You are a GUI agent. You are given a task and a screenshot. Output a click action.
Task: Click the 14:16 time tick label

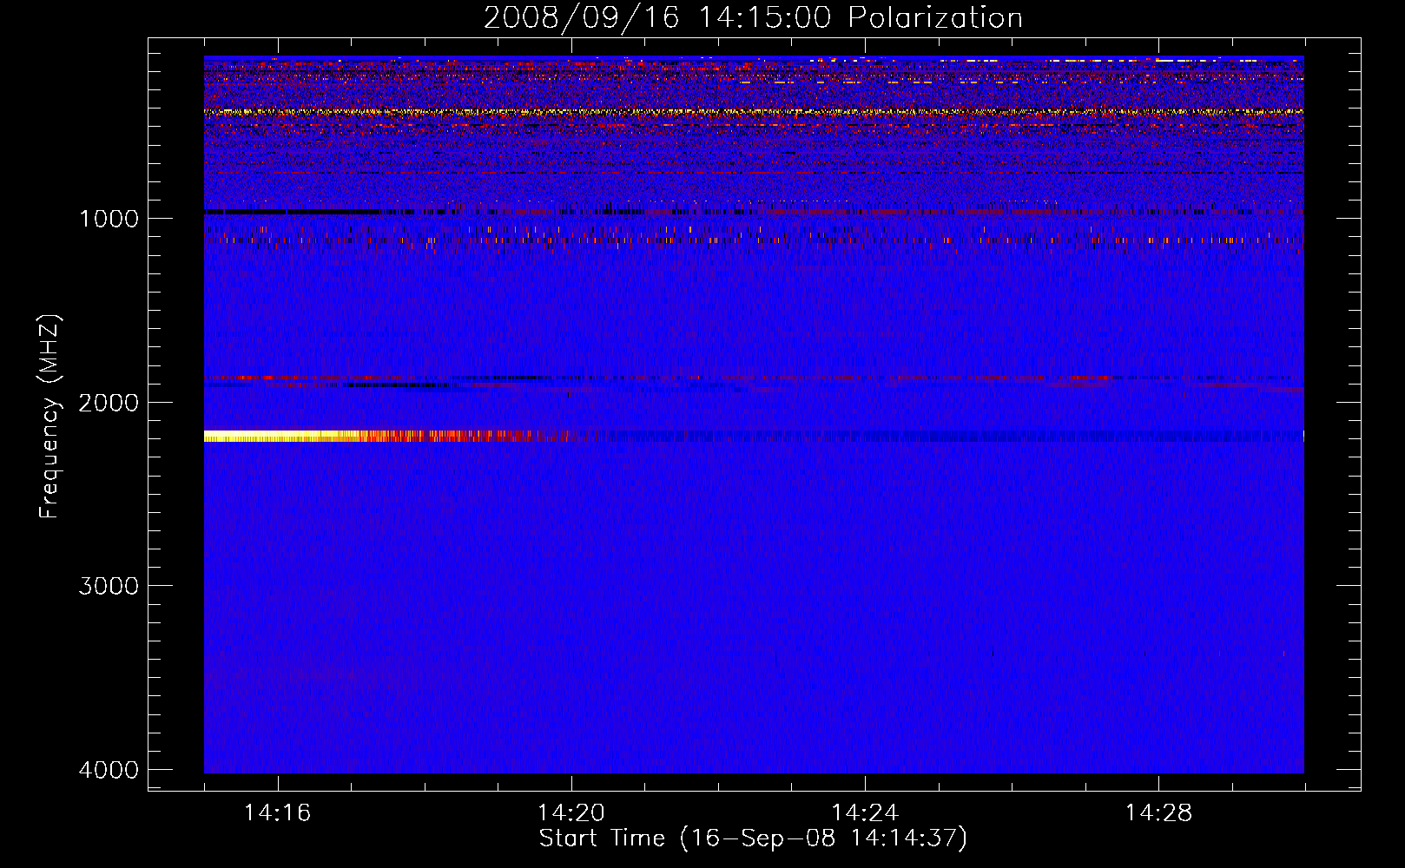277,813
